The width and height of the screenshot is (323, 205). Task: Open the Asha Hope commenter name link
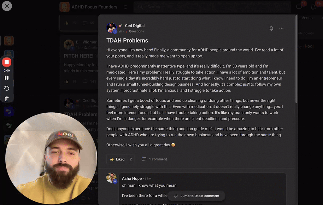(132, 179)
